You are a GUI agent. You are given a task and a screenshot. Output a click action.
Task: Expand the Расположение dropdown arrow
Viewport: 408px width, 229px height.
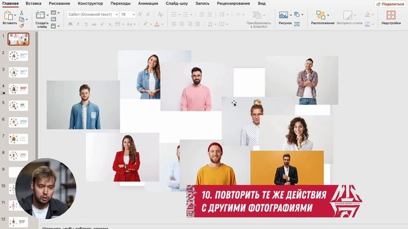click(328, 15)
